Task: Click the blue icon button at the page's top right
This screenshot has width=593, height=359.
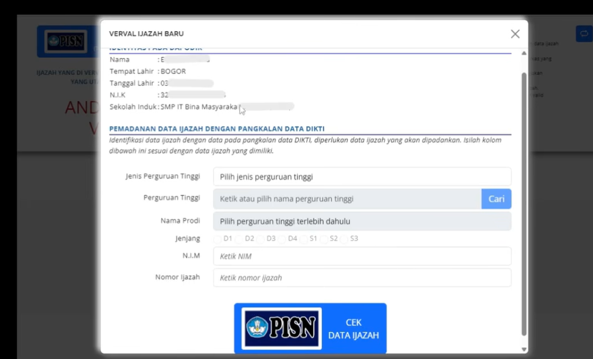Action: point(584,34)
